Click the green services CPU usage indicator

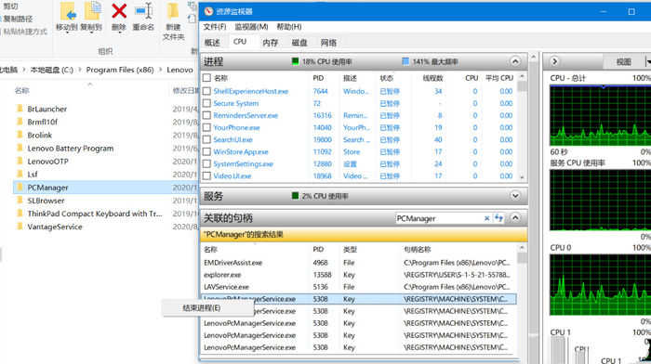295,196
